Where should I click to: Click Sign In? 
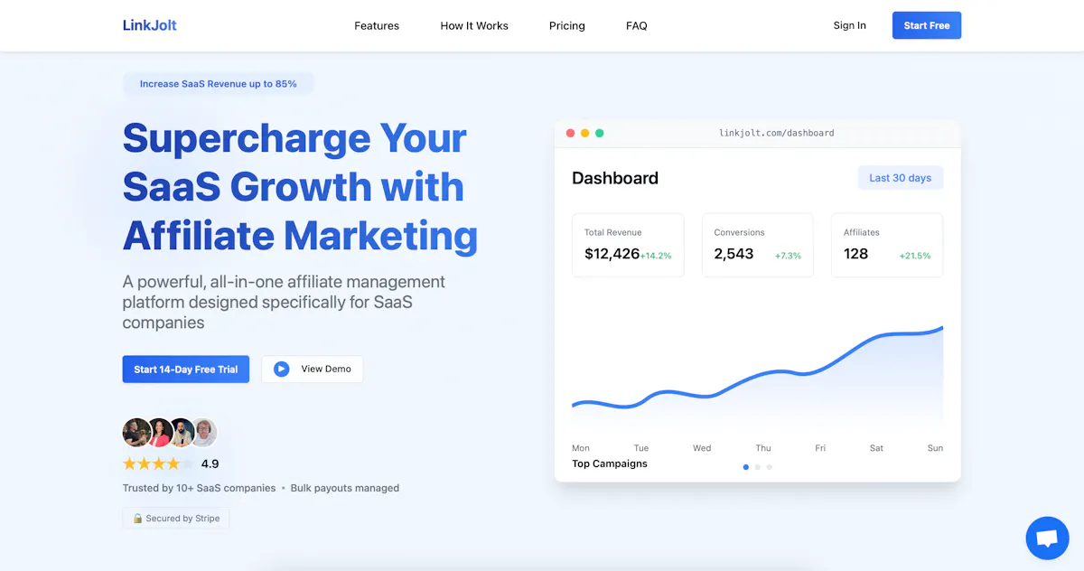[x=850, y=25]
